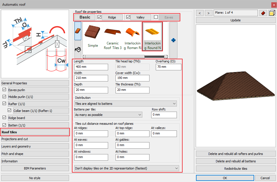Open the Projections and cut section
Screen dimensions: 277x182
(x=35, y=139)
